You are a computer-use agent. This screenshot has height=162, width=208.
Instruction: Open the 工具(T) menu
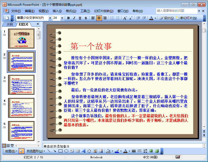click(x=85, y=11)
